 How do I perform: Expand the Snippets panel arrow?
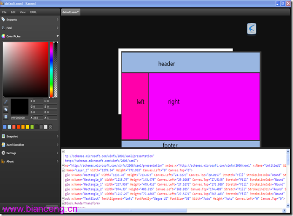(57, 20)
